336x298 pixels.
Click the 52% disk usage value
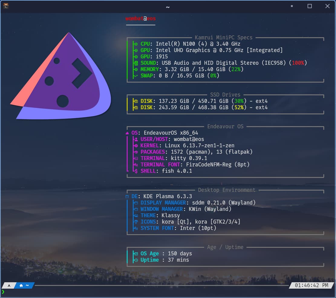pos(239,108)
